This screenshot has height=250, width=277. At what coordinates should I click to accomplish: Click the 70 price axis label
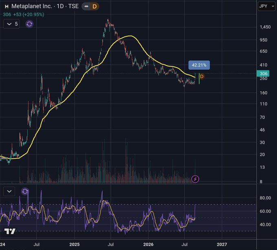(262, 117)
